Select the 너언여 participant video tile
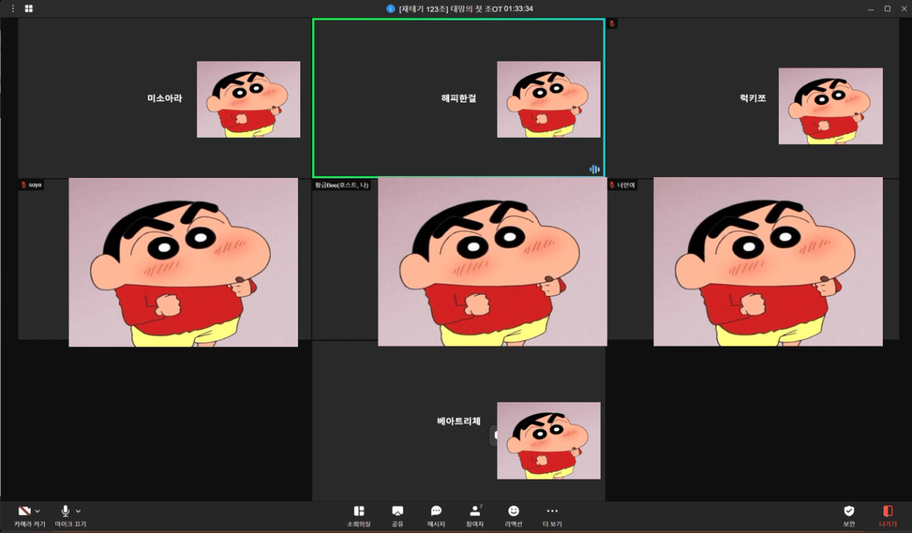The image size is (912, 533). 753,261
